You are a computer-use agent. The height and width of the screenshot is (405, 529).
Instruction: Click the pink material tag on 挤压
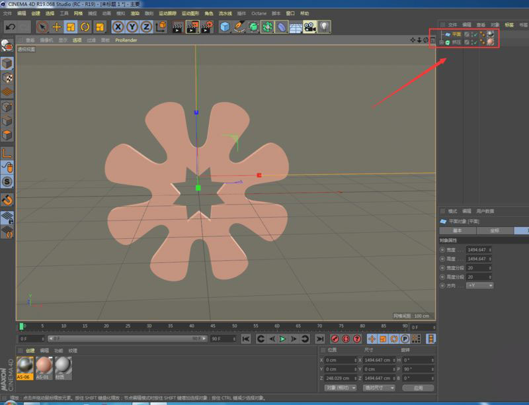tap(491, 42)
